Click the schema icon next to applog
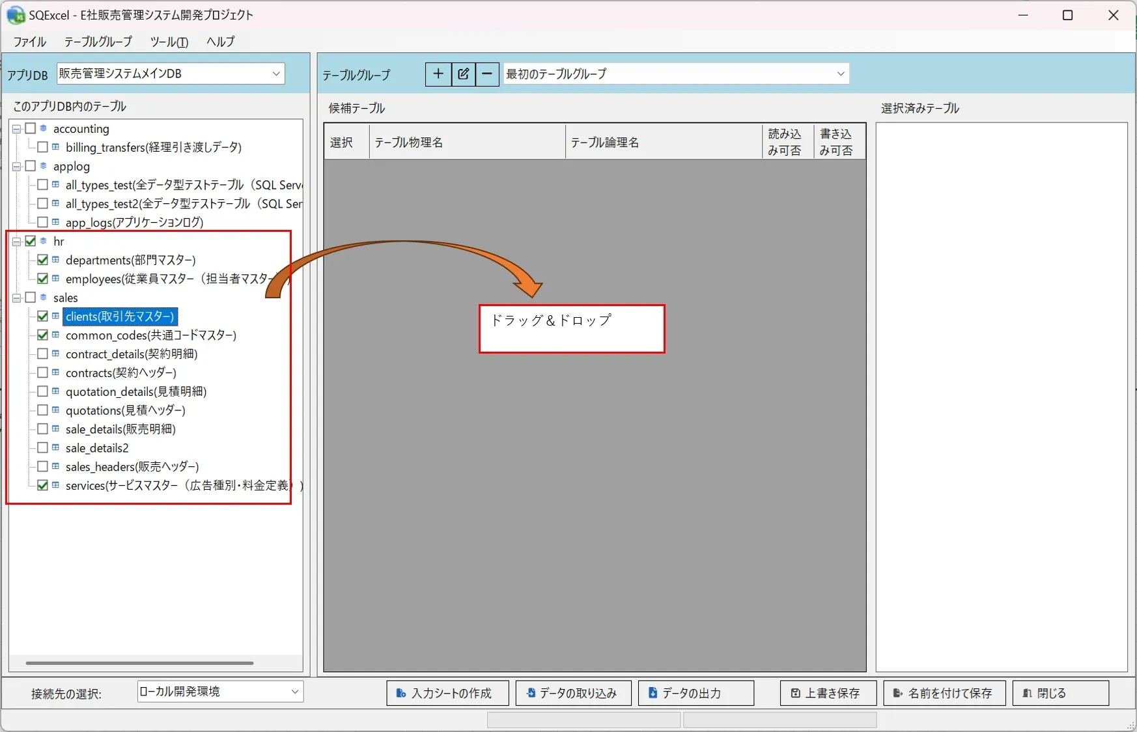 (x=44, y=166)
